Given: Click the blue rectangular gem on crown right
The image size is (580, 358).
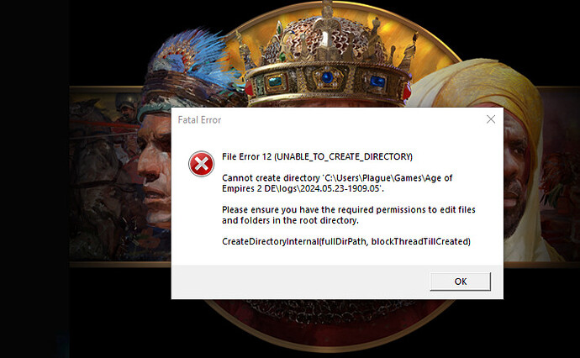Looking at the screenshot, I should (x=377, y=81).
